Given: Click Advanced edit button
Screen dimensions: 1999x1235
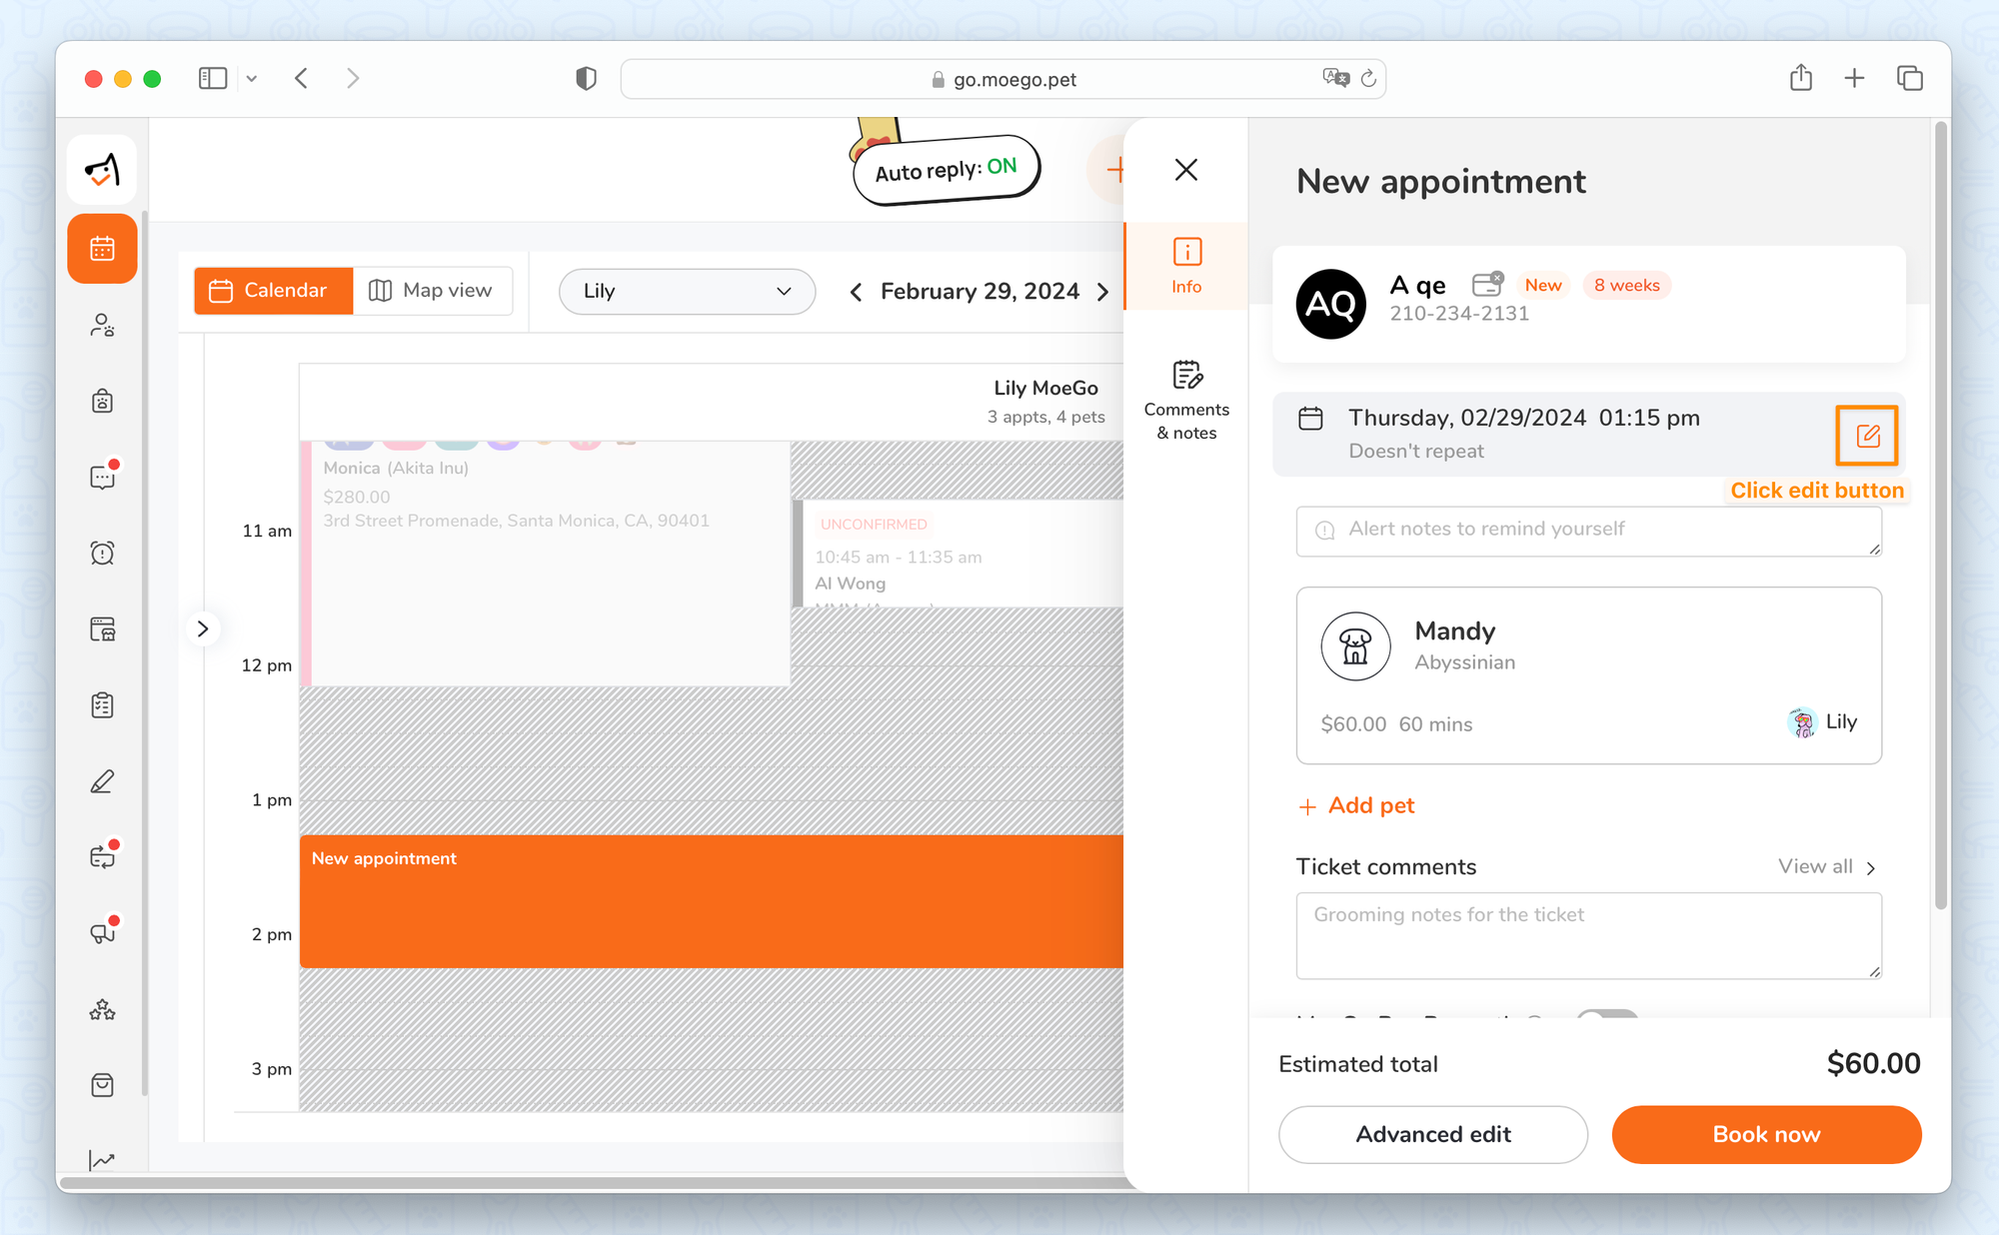Looking at the screenshot, I should tap(1432, 1134).
